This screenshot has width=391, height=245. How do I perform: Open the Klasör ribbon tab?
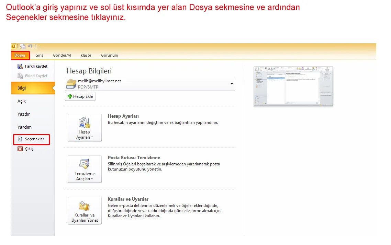coord(86,55)
